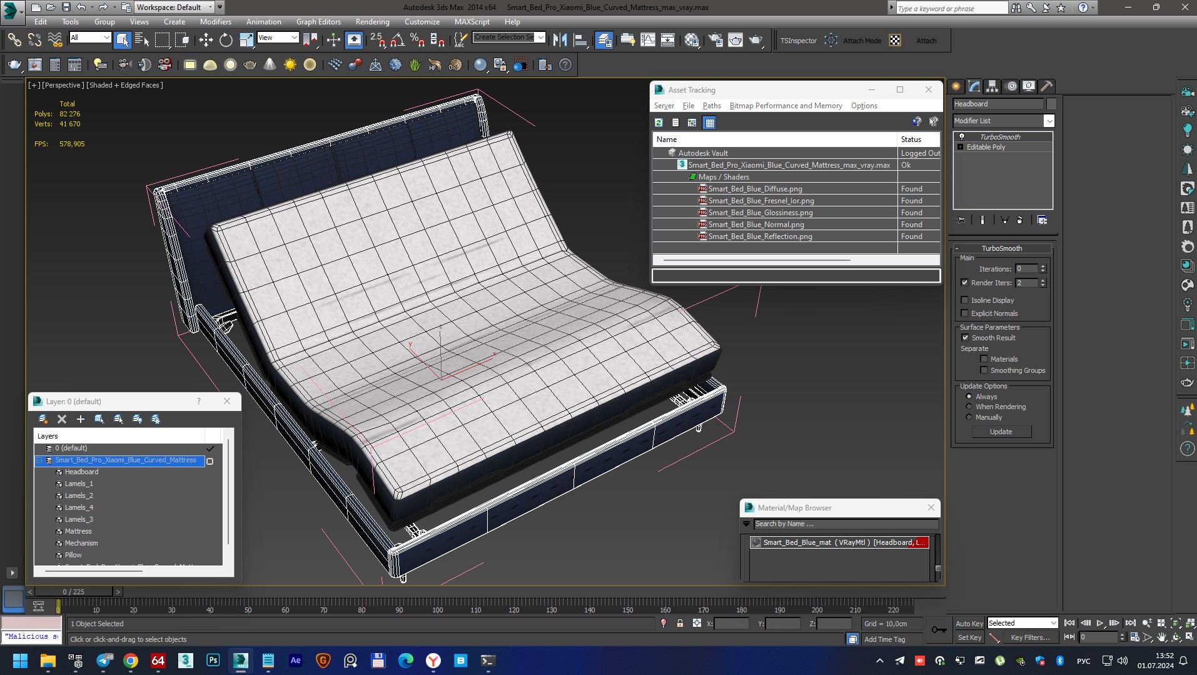This screenshot has width=1197, height=675.
Task: Check Separate by Smoothing Groups
Action: [984, 370]
